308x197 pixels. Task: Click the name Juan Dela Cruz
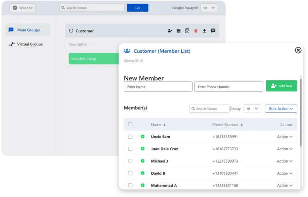pos(164,149)
